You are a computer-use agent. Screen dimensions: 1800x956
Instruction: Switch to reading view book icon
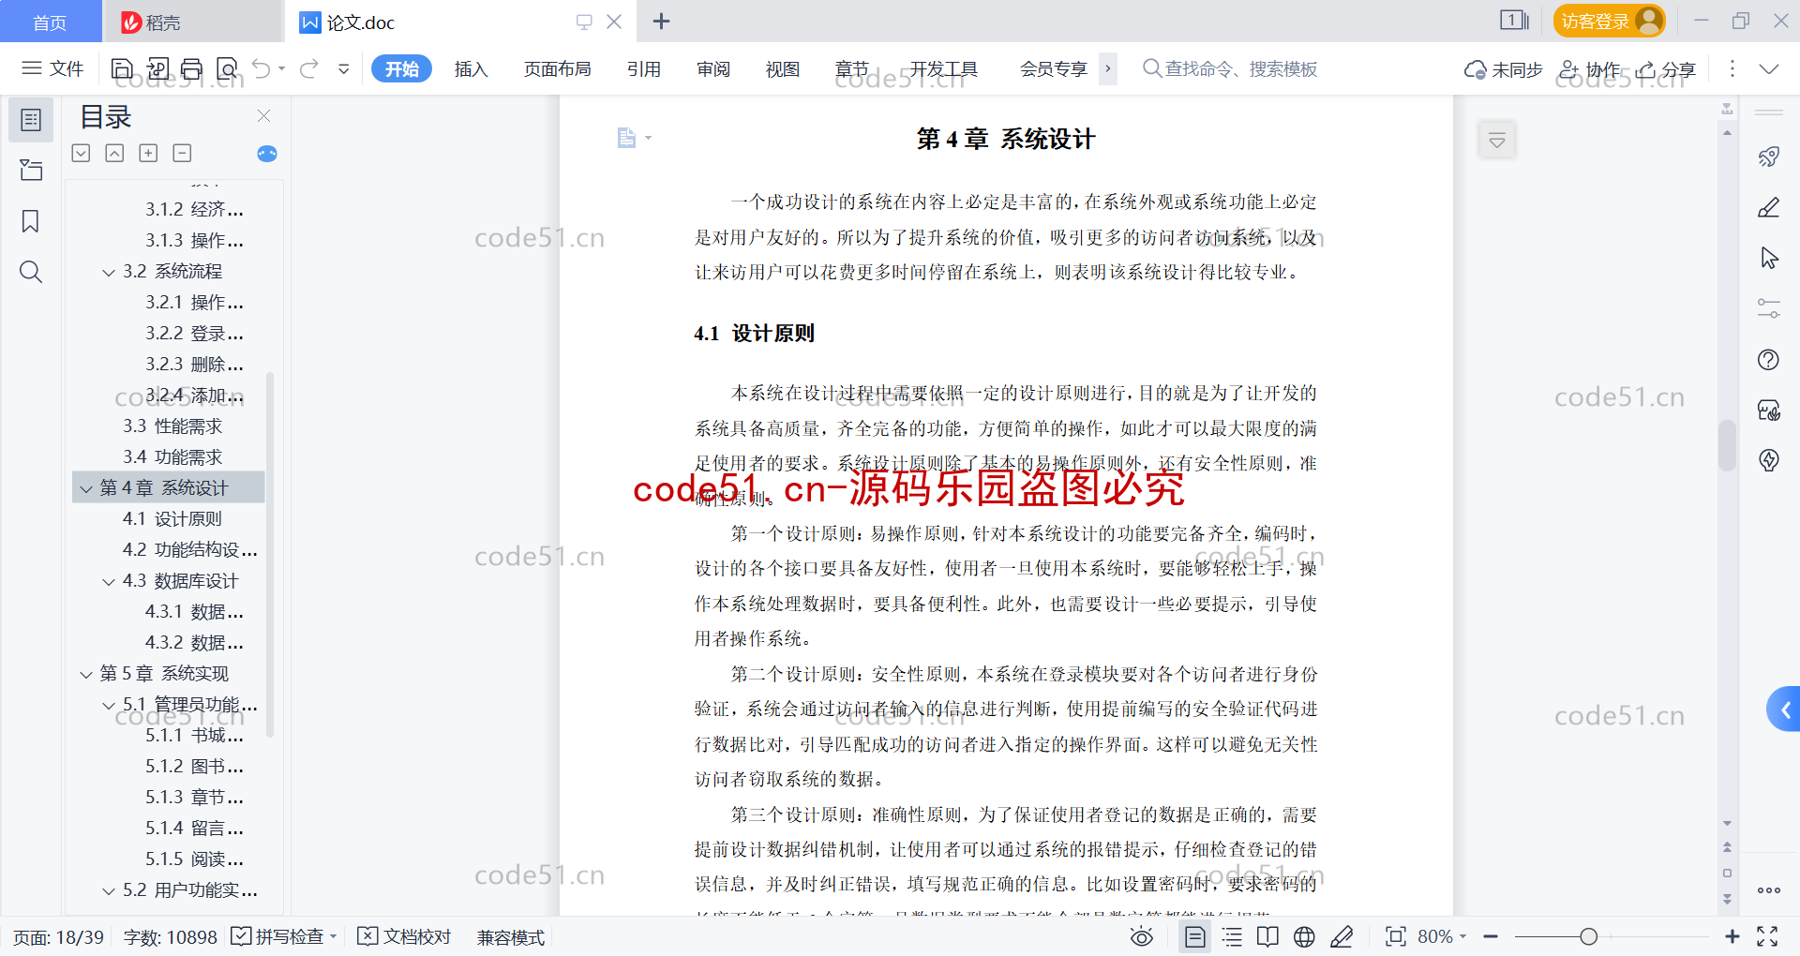coord(1267,936)
